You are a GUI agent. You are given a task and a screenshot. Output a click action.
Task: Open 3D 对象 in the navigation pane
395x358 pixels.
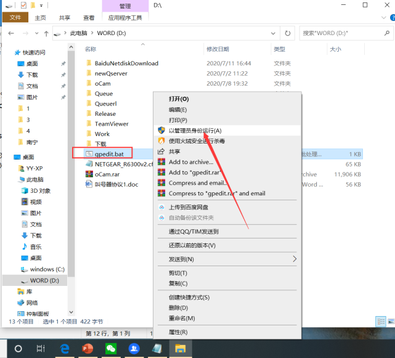(x=40, y=191)
